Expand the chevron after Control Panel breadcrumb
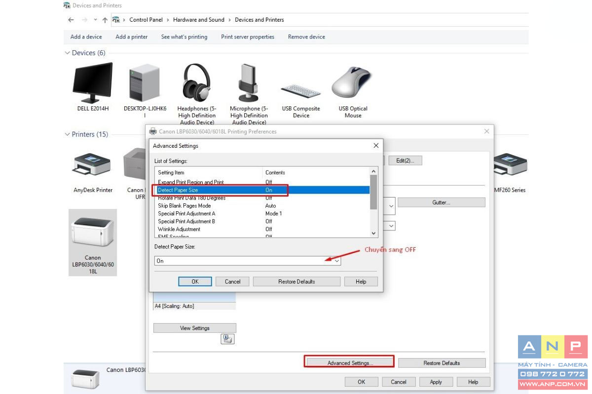592x394 pixels. (168, 20)
